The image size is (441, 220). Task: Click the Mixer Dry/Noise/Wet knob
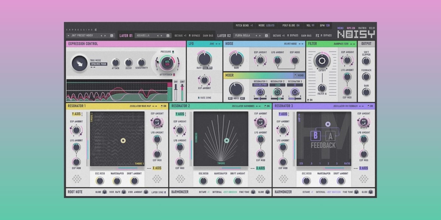click(x=236, y=89)
